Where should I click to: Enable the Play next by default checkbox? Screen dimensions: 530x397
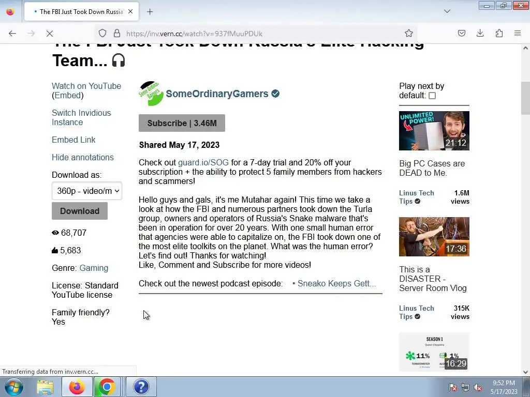point(432,96)
